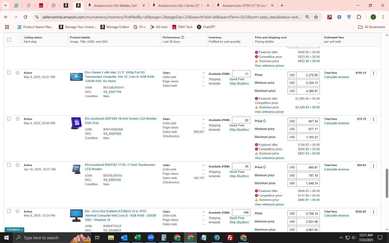
Task: Open File Explorer from the taskbar
Action: (x=111, y=238)
